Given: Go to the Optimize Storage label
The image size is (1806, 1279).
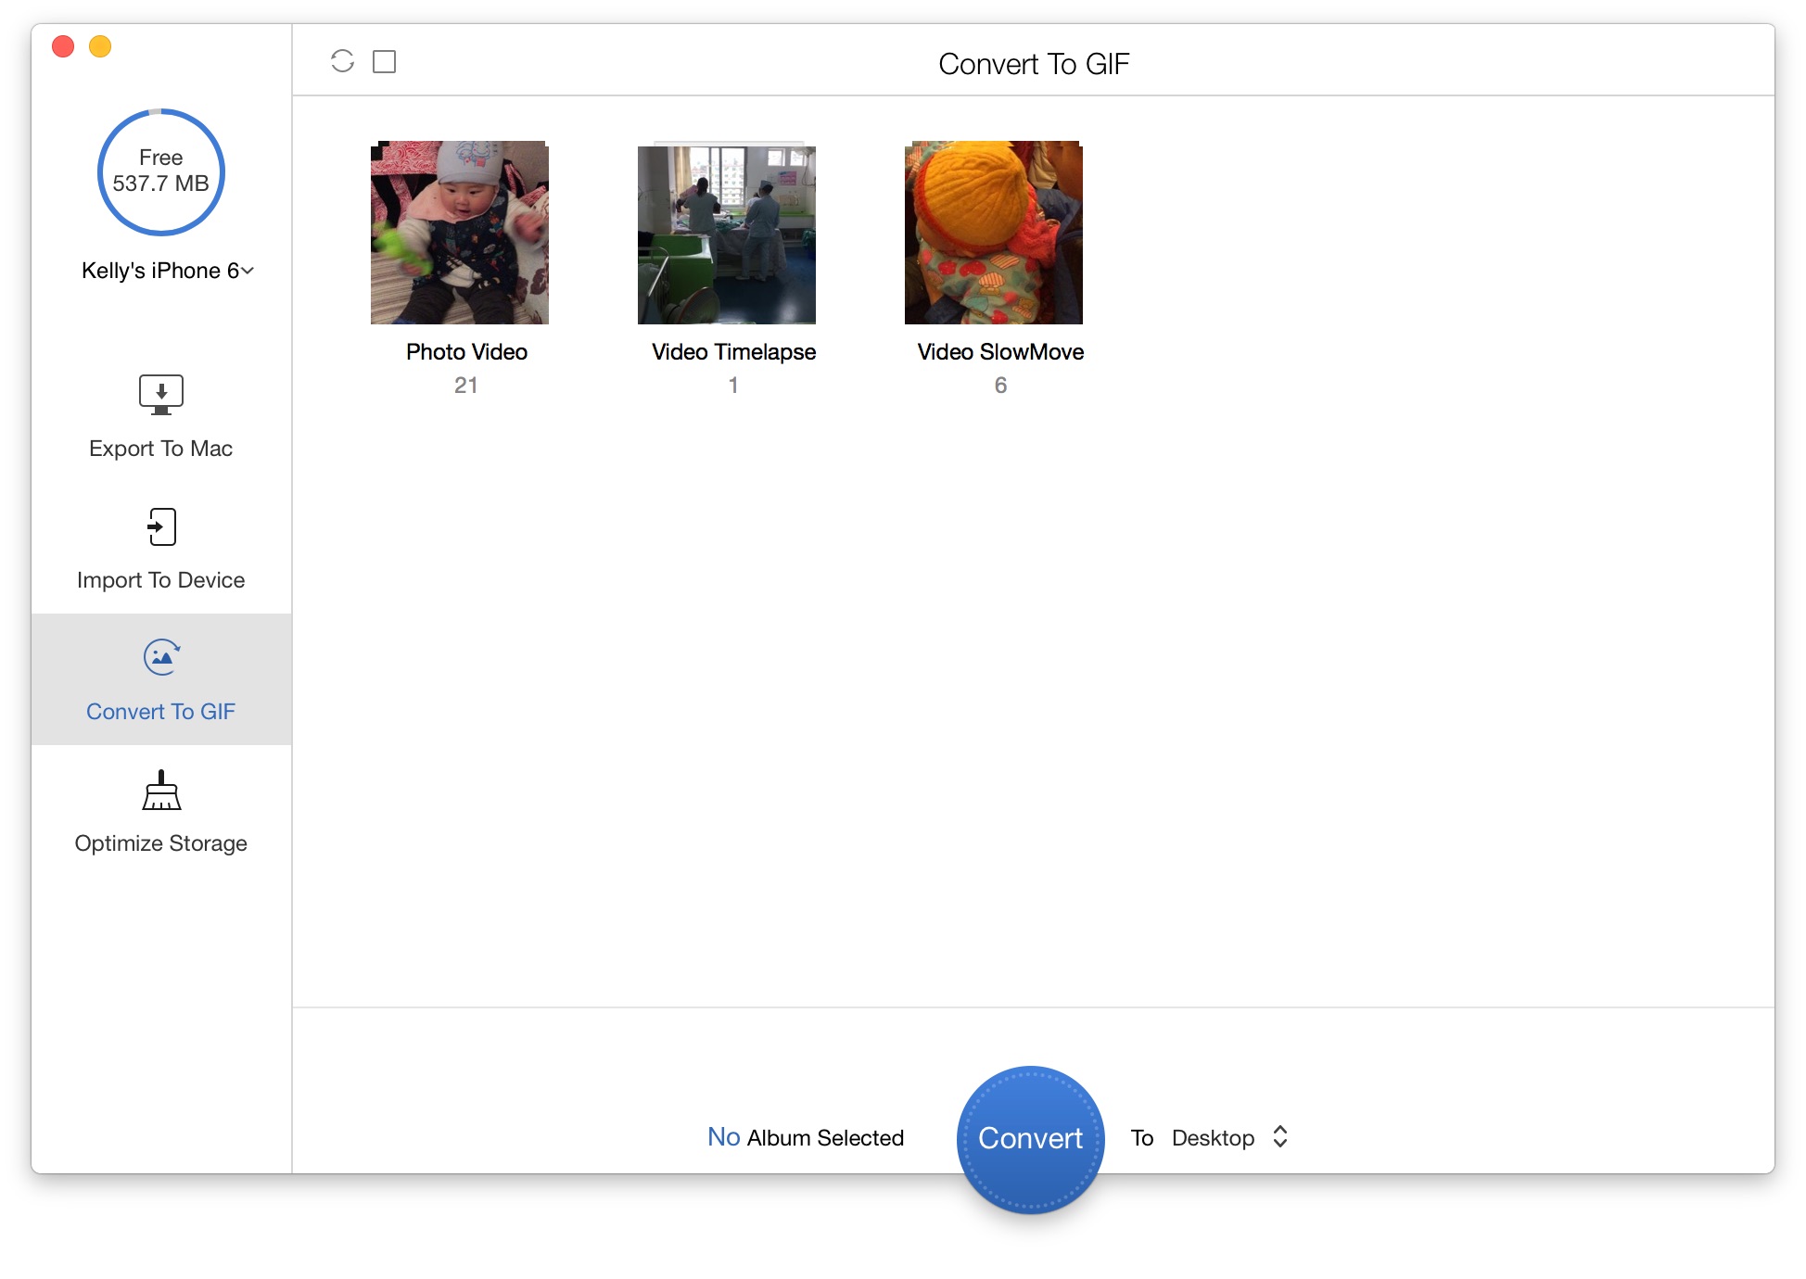Looking at the screenshot, I should coord(161,843).
